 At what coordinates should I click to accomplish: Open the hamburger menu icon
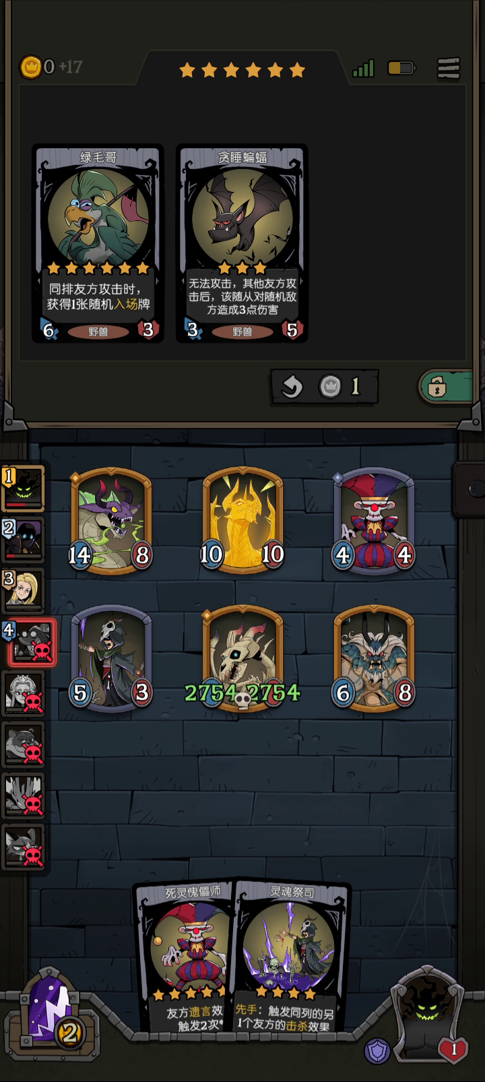[448, 68]
